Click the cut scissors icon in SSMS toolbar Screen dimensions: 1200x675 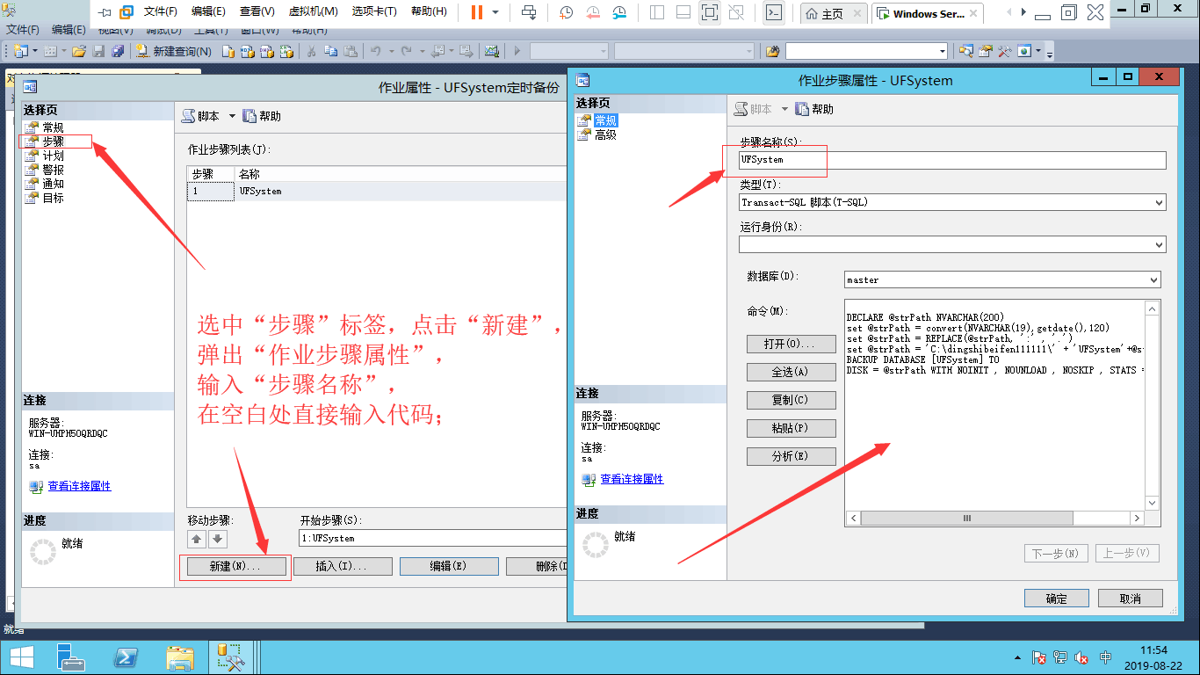(x=311, y=51)
